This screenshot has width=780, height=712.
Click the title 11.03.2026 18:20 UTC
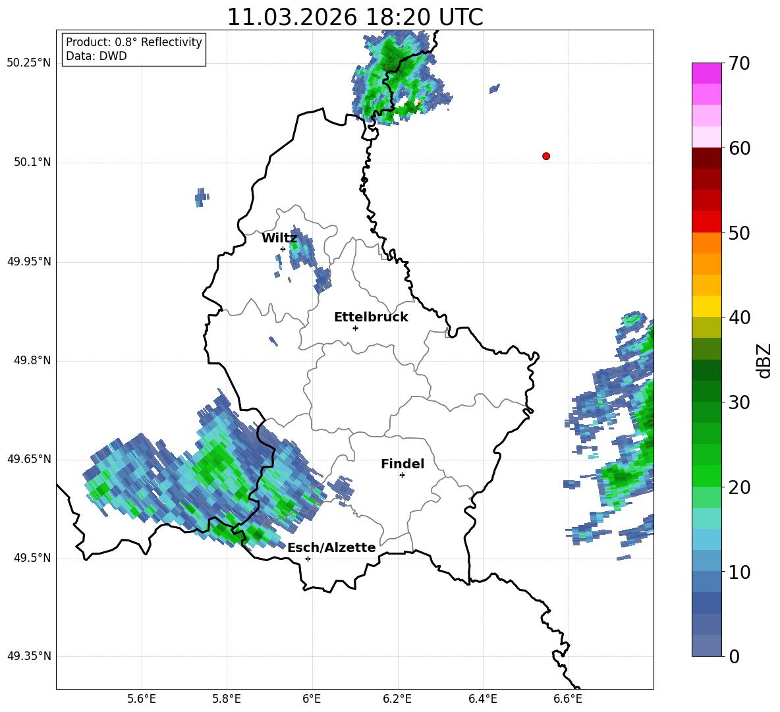click(355, 17)
